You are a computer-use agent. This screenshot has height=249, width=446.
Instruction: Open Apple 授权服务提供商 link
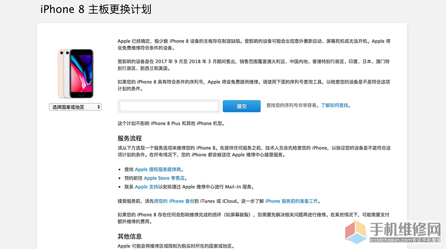tap(158, 169)
